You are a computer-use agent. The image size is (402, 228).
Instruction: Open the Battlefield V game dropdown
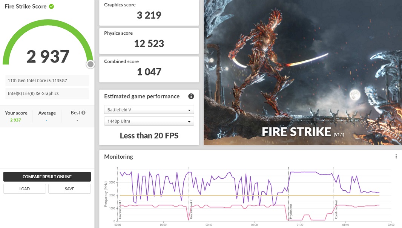click(x=149, y=110)
